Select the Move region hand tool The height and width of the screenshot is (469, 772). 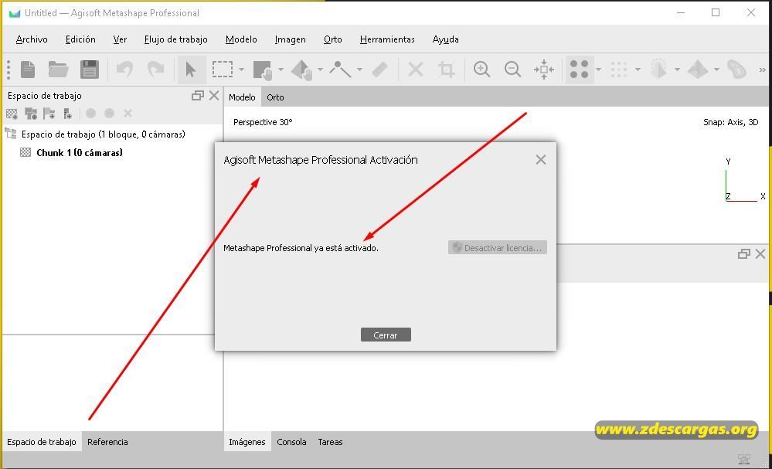(263, 70)
